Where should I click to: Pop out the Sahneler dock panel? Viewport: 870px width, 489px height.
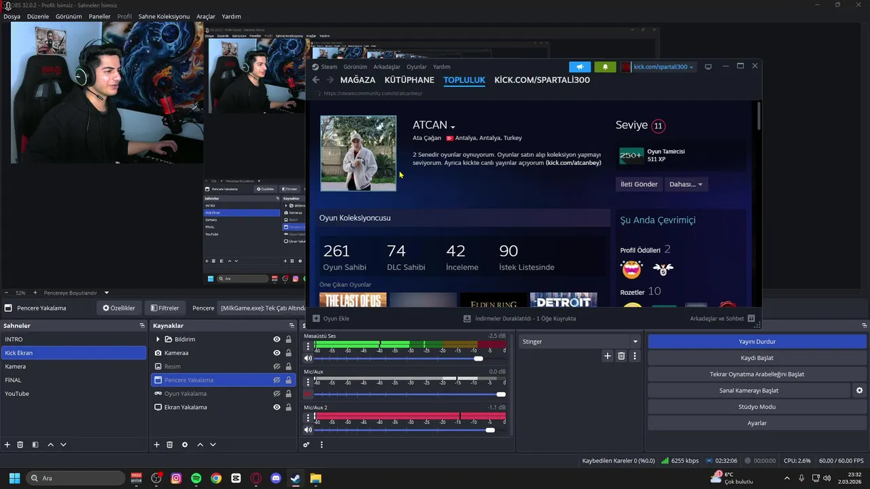(142, 326)
